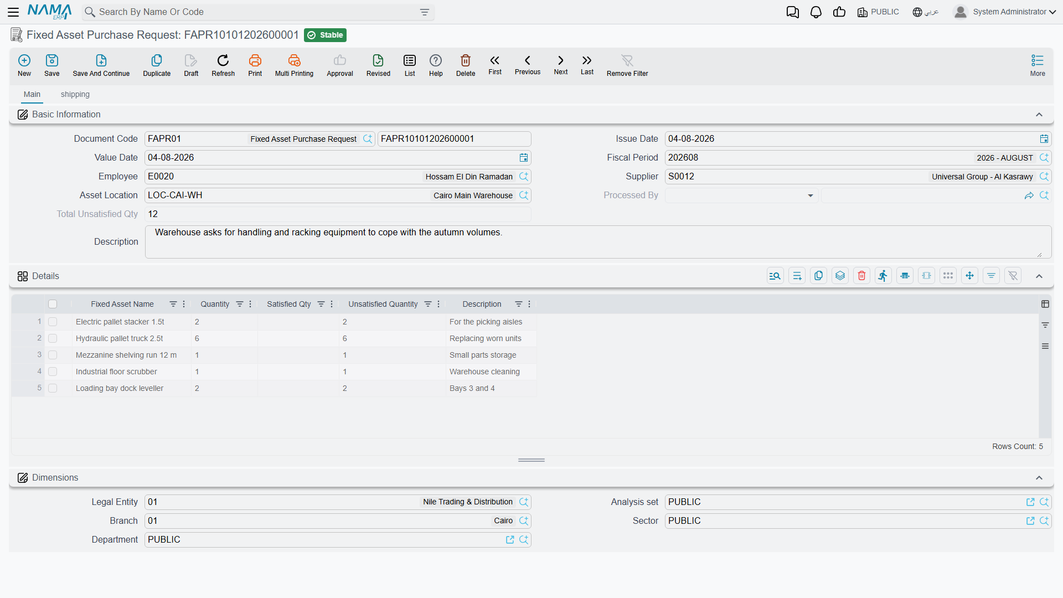
Task: Click Remove Filter in toolbar
Action: (x=627, y=65)
